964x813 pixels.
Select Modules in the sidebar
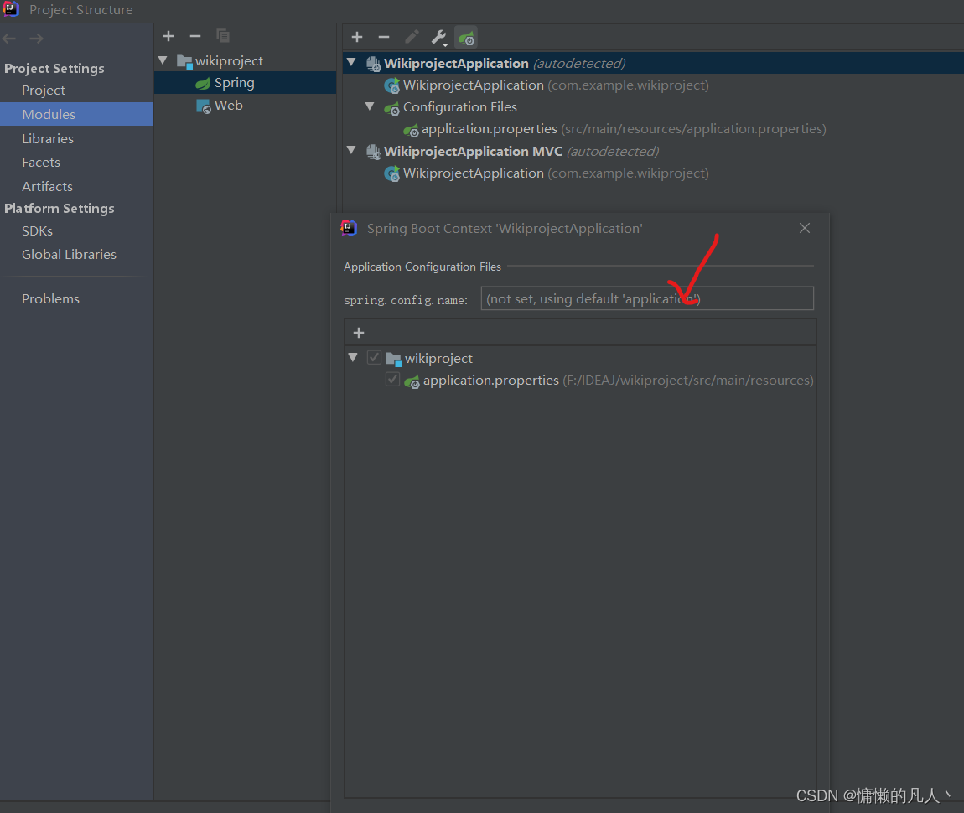coord(77,114)
